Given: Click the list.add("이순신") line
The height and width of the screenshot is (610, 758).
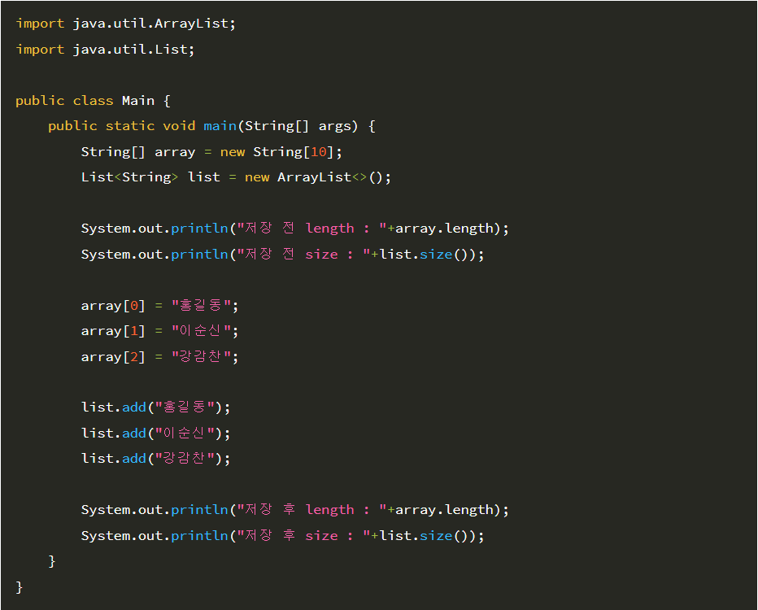Looking at the screenshot, I should (x=155, y=433).
